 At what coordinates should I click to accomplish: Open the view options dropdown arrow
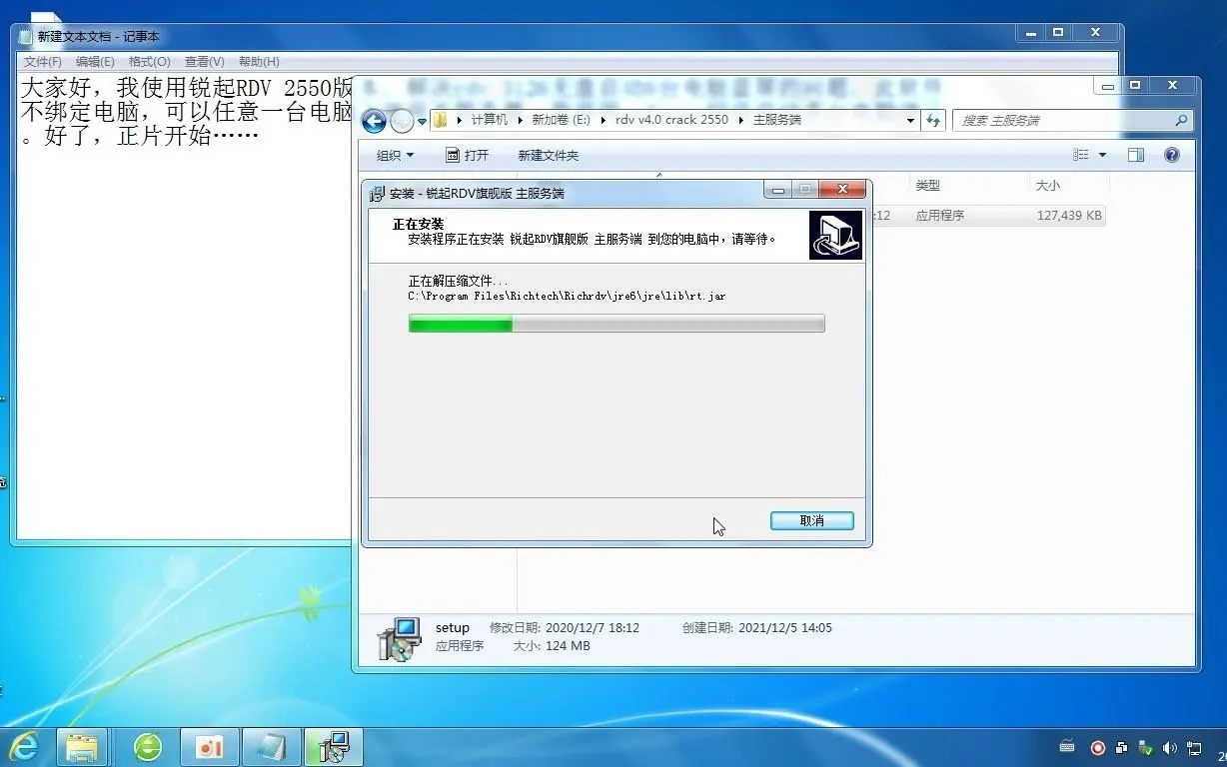click(x=1102, y=155)
